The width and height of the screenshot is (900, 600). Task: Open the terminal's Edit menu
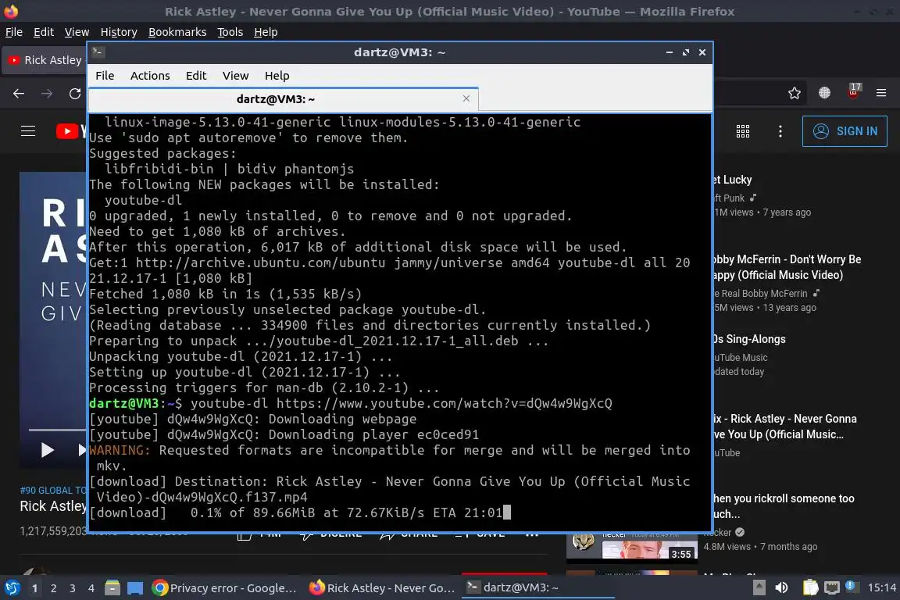[x=196, y=76]
